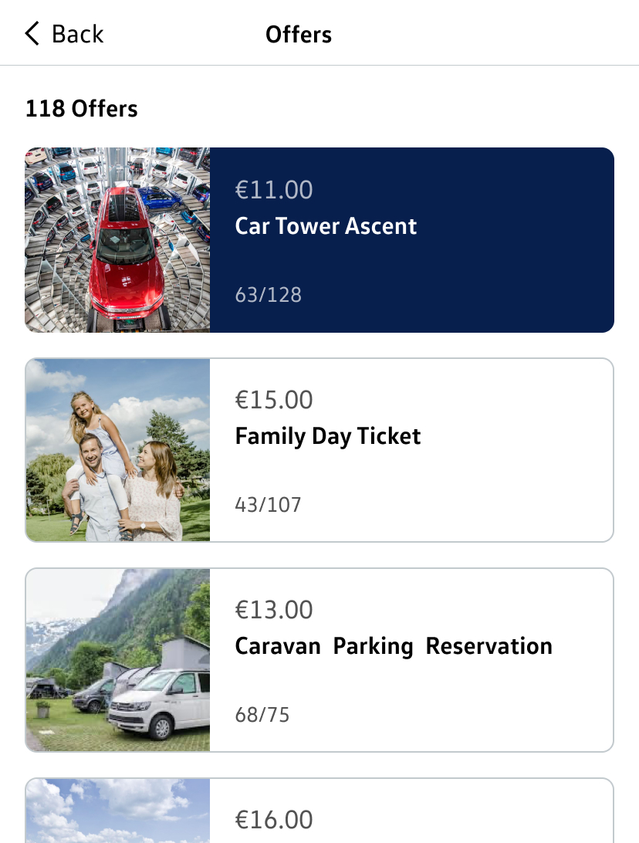Tap the €15.00 price text
The image size is (639, 843).
tap(274, 400)
